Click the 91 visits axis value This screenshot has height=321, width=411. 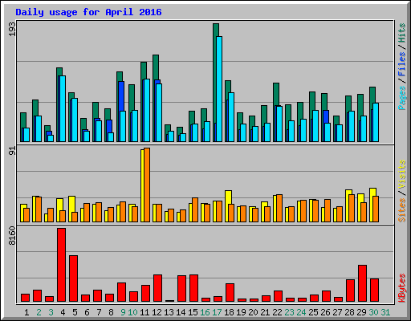pos(12,151)
